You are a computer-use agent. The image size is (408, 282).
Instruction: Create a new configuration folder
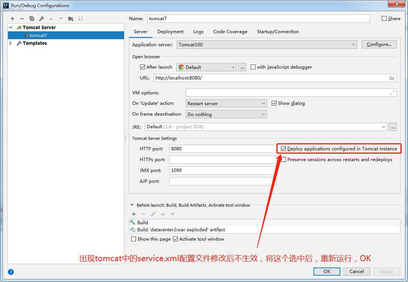coord(71,19)
